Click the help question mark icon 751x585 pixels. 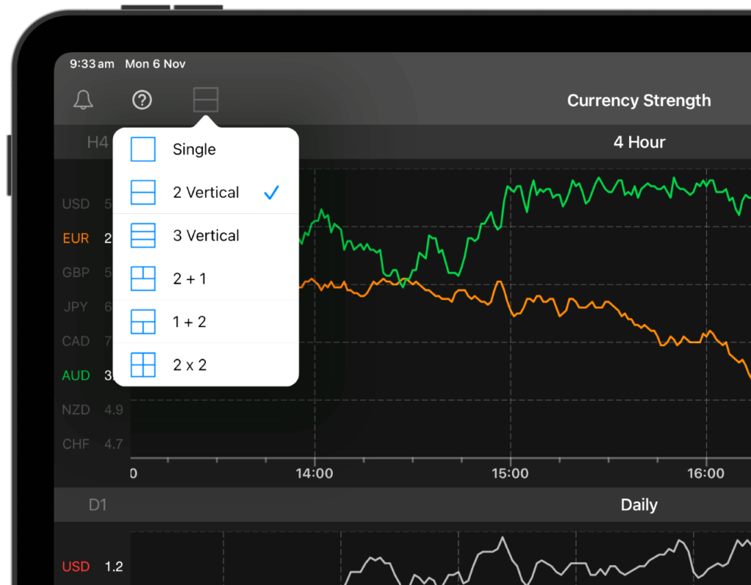click(x=142, y=100)
